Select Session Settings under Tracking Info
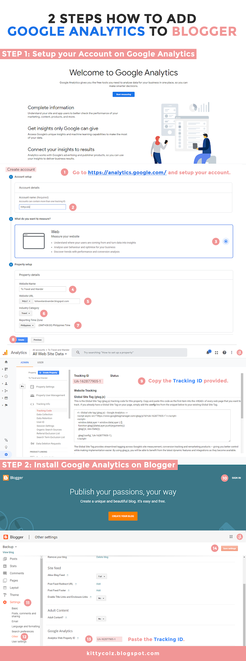The image size is (246, 661). coord(45,426)
